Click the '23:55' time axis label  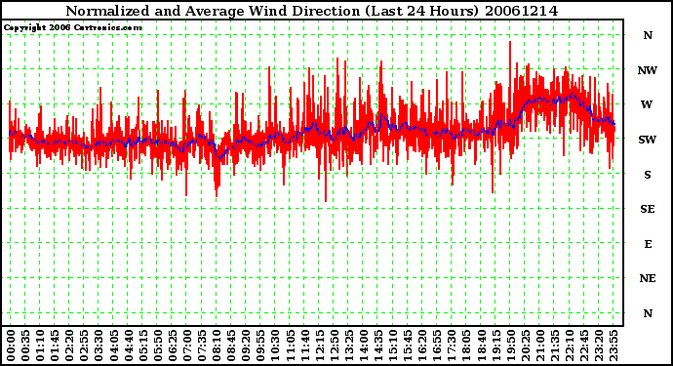(x=614, y=346)
